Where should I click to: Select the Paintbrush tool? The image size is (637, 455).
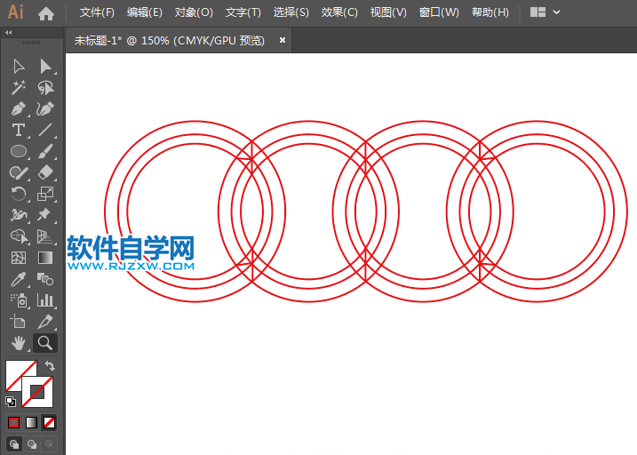tap(45, 151)
